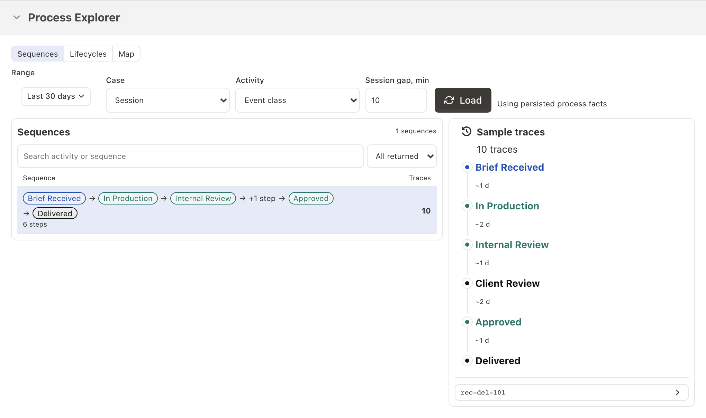
Task: Expand the +1 step hidden step
Action: point(262,198)
